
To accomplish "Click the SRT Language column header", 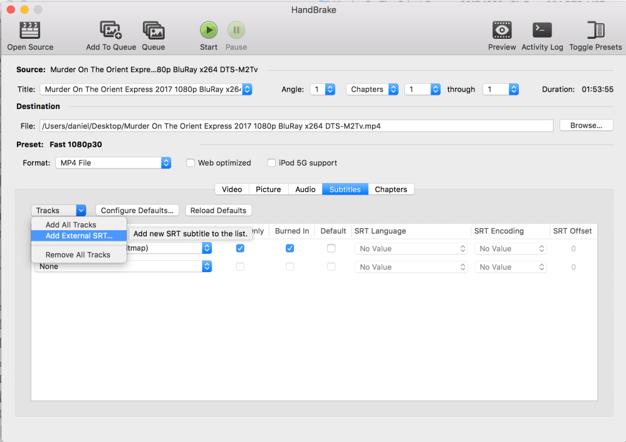I will click(x=411, y=231).
